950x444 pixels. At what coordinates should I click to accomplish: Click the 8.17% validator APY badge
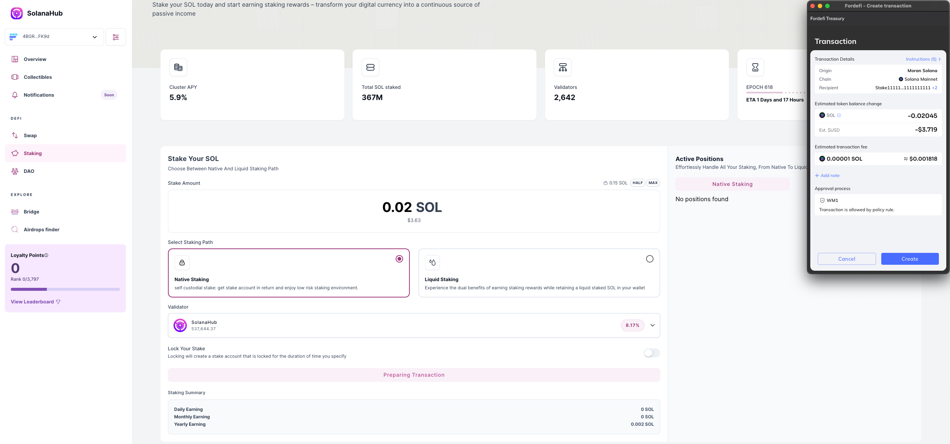coord(632,325)
